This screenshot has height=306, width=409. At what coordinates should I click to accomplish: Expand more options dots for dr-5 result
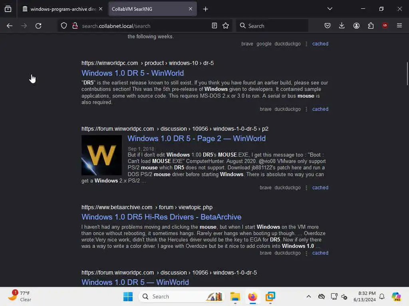(x=306, y=109)
